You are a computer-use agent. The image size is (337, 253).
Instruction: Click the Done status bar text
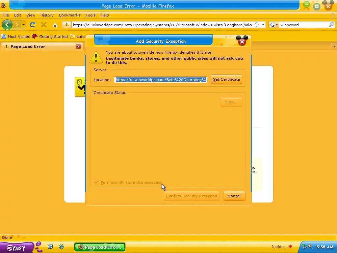coord(7,238)
